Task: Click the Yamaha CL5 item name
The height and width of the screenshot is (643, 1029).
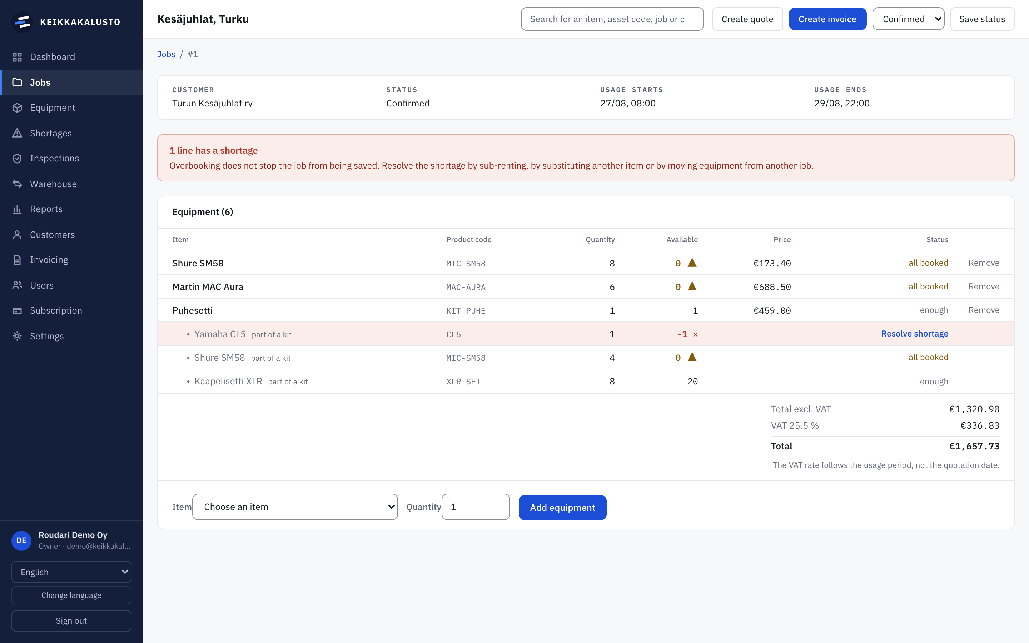Action: pos(220,334)
